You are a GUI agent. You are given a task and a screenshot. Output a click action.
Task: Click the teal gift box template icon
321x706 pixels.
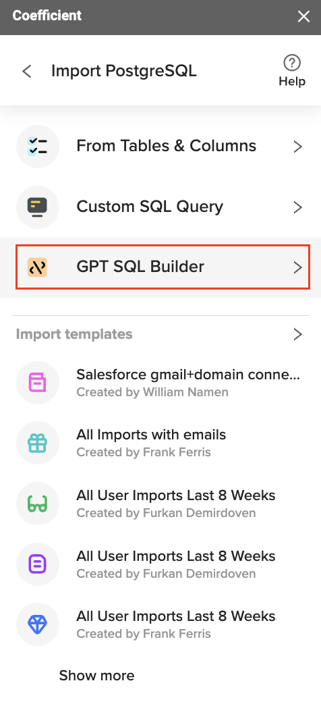coord(37,443)
